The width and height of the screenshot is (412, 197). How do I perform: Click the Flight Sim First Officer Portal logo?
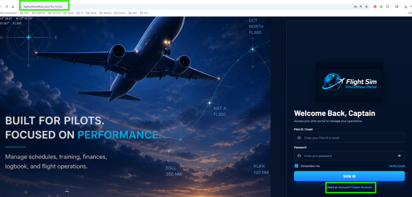(349, 83)
